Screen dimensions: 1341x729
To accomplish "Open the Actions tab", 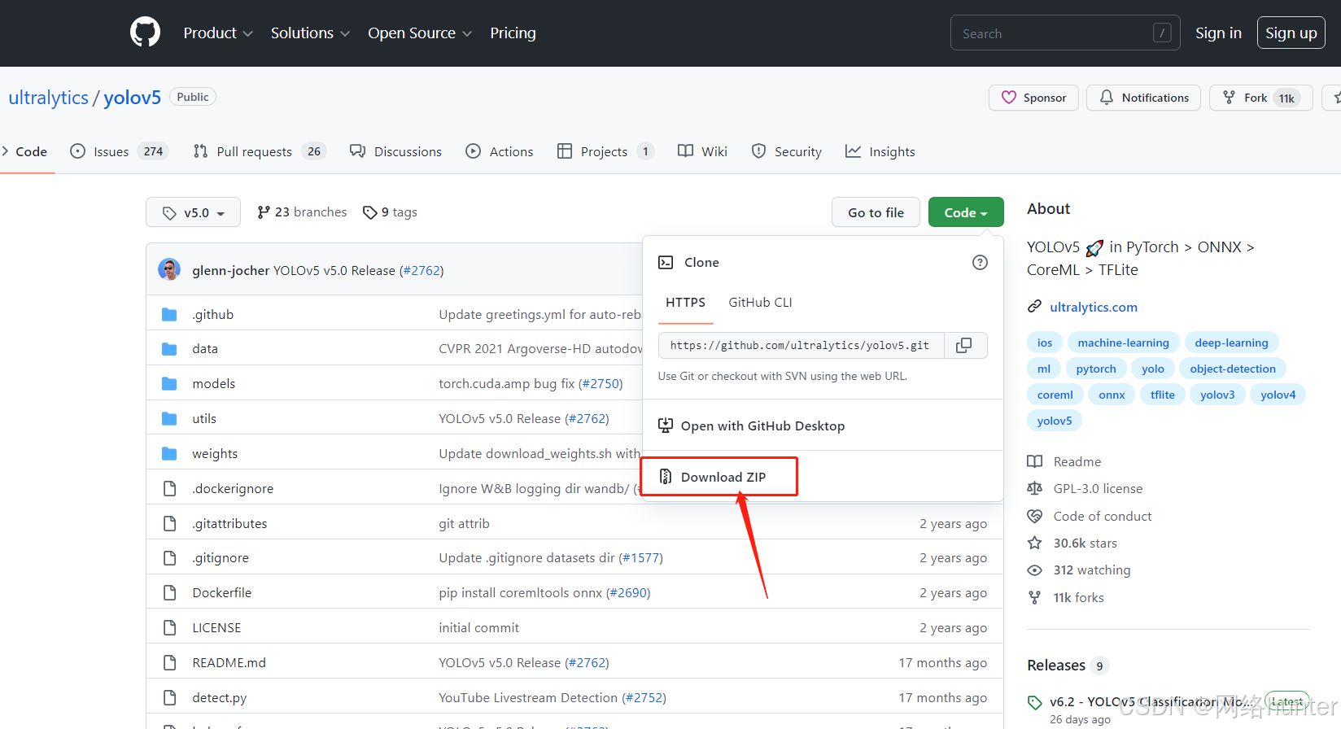I will click(x=500, y=151).
